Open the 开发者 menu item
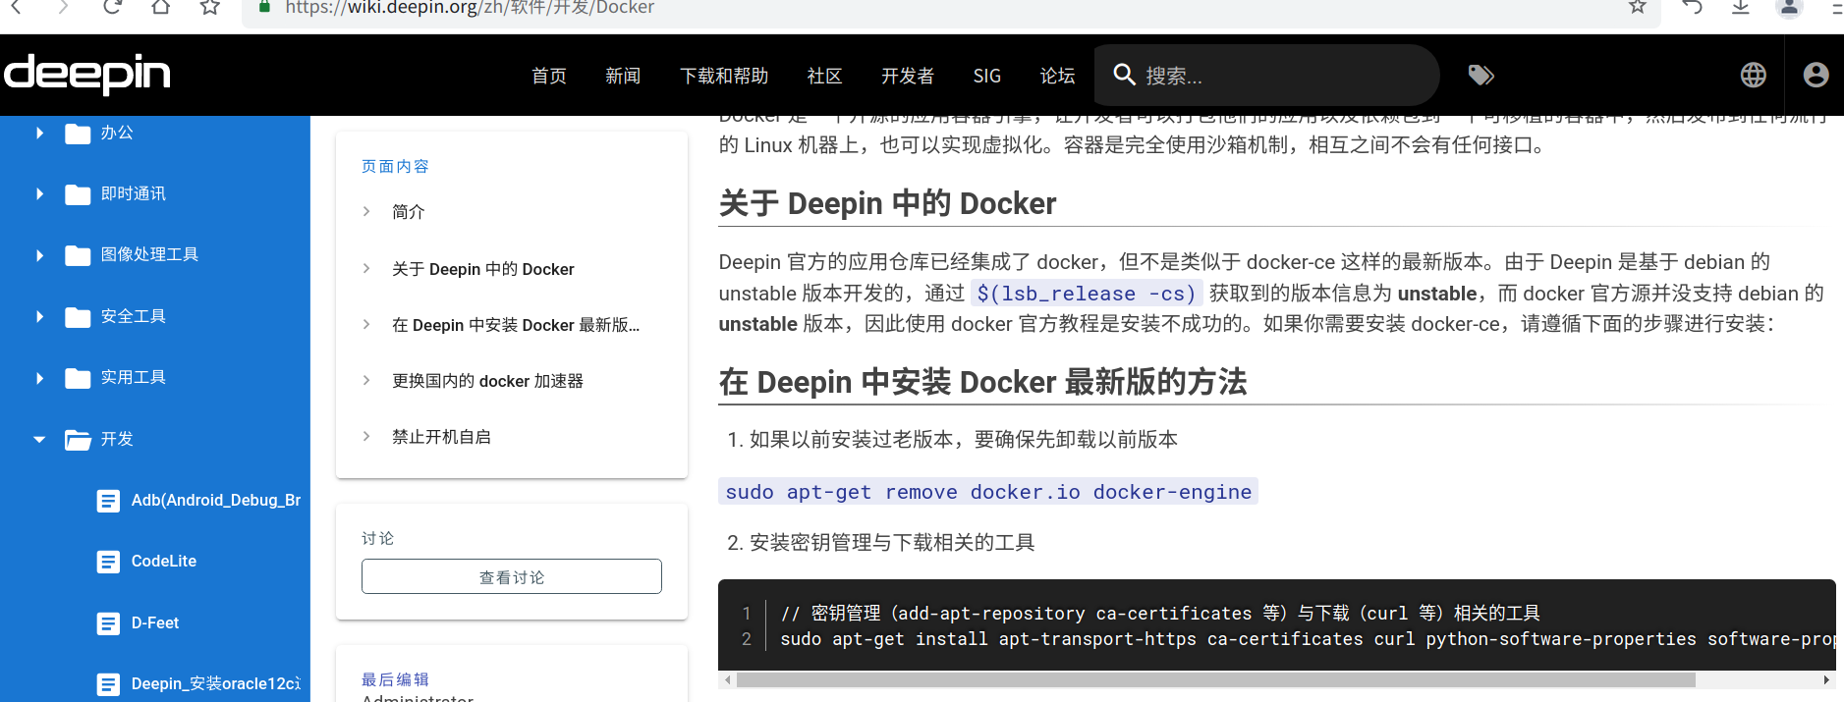The image size is (1844, 702). point(908,76)
